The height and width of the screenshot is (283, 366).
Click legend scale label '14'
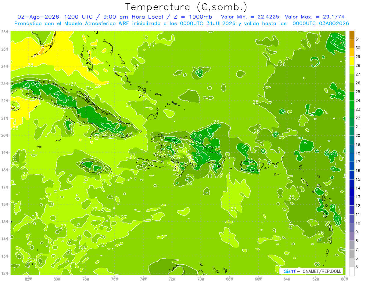[358, 188]
